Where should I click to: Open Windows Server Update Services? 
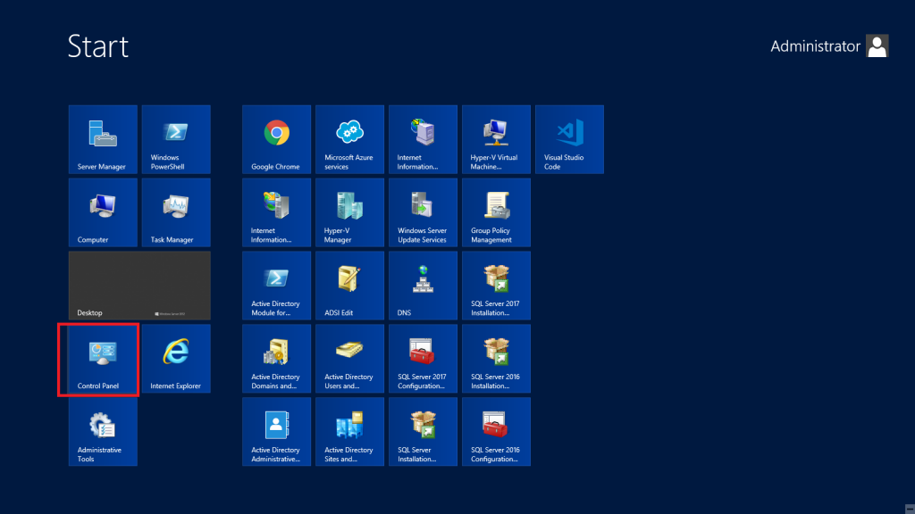[423, 212]
